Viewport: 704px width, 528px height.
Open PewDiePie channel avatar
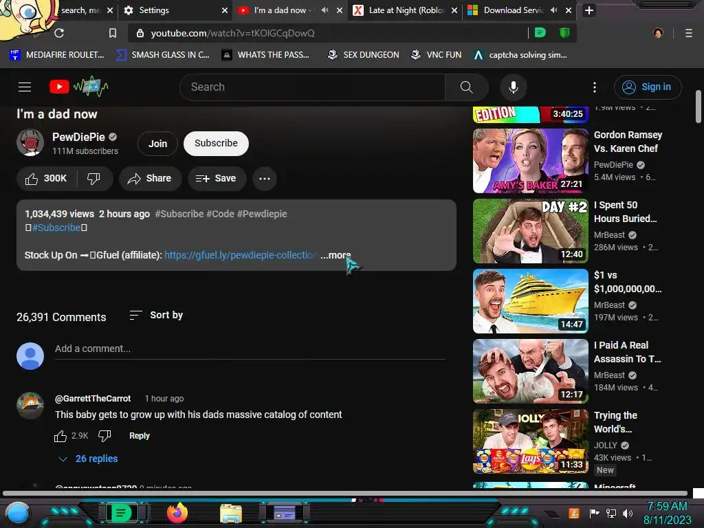[30, 143]
